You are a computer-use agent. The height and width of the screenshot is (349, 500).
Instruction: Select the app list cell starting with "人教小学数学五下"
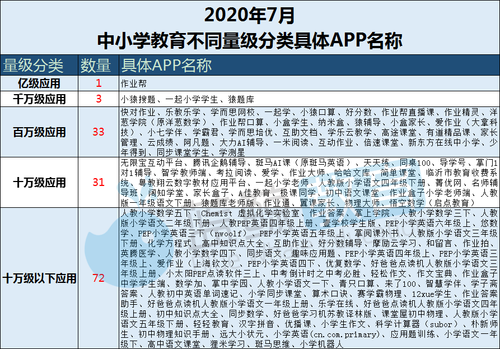(x=308, y=278)
